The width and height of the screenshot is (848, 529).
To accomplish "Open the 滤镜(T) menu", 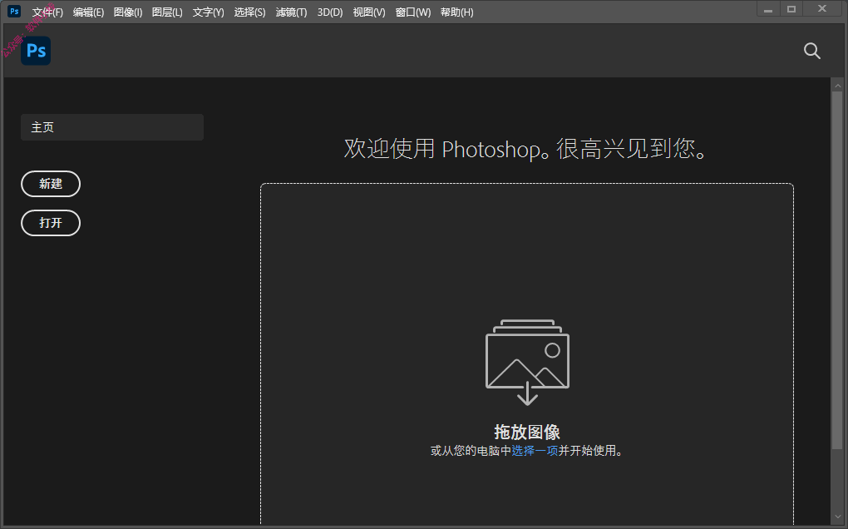I will point(291,12).
